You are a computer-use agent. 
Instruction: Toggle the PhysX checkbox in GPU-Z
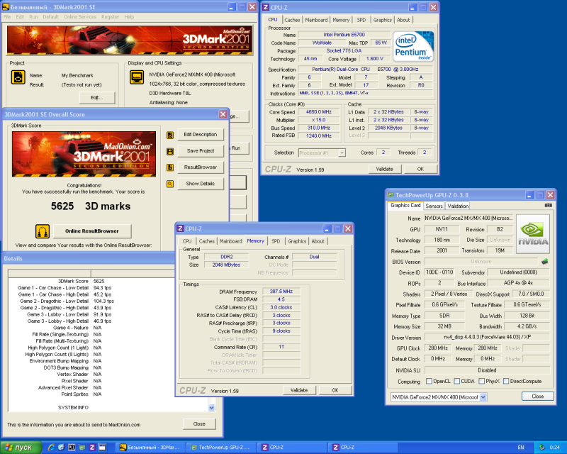482,381
